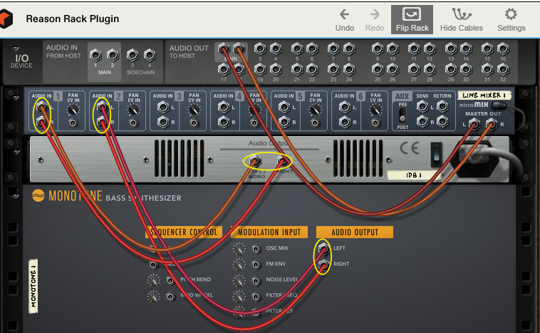Adjust channel 3 Pan CV In knob
Image resolution: width=540 pixels, height=333 pixels.
[194, 111]
